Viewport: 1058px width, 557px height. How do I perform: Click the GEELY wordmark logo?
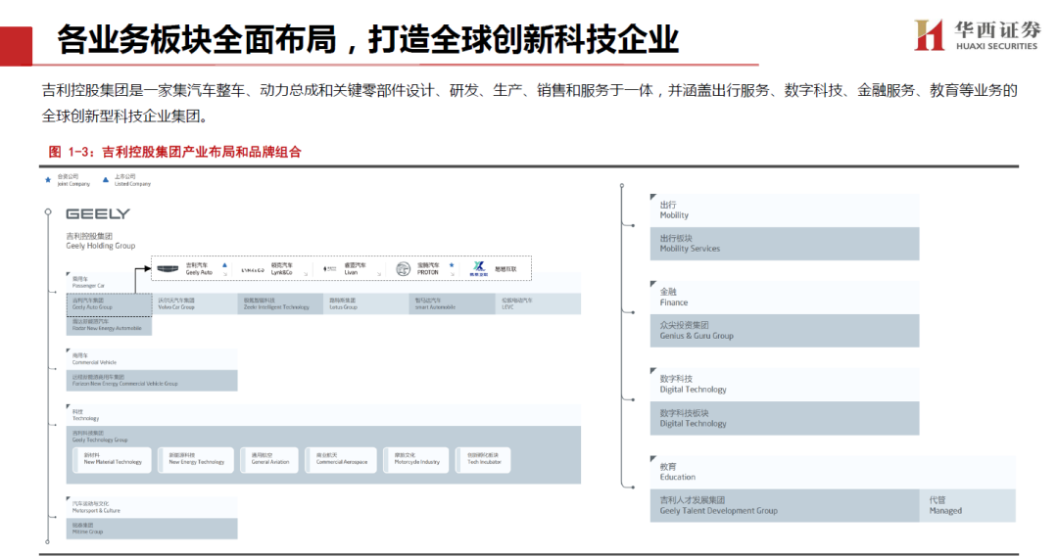coord(98,213)
